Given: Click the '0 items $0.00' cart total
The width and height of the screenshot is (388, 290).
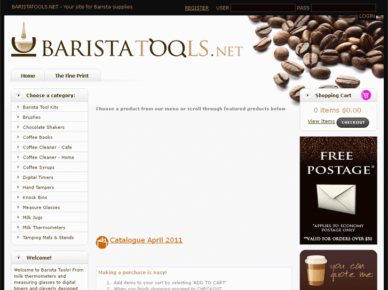Looking at the screenshot, I should 337,110.
